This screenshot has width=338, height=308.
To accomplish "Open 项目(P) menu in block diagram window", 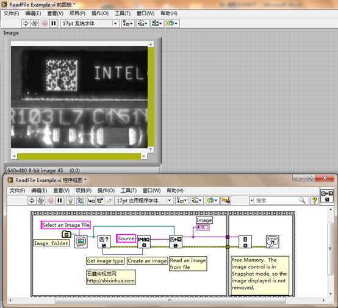I will (x=84, y=190).
